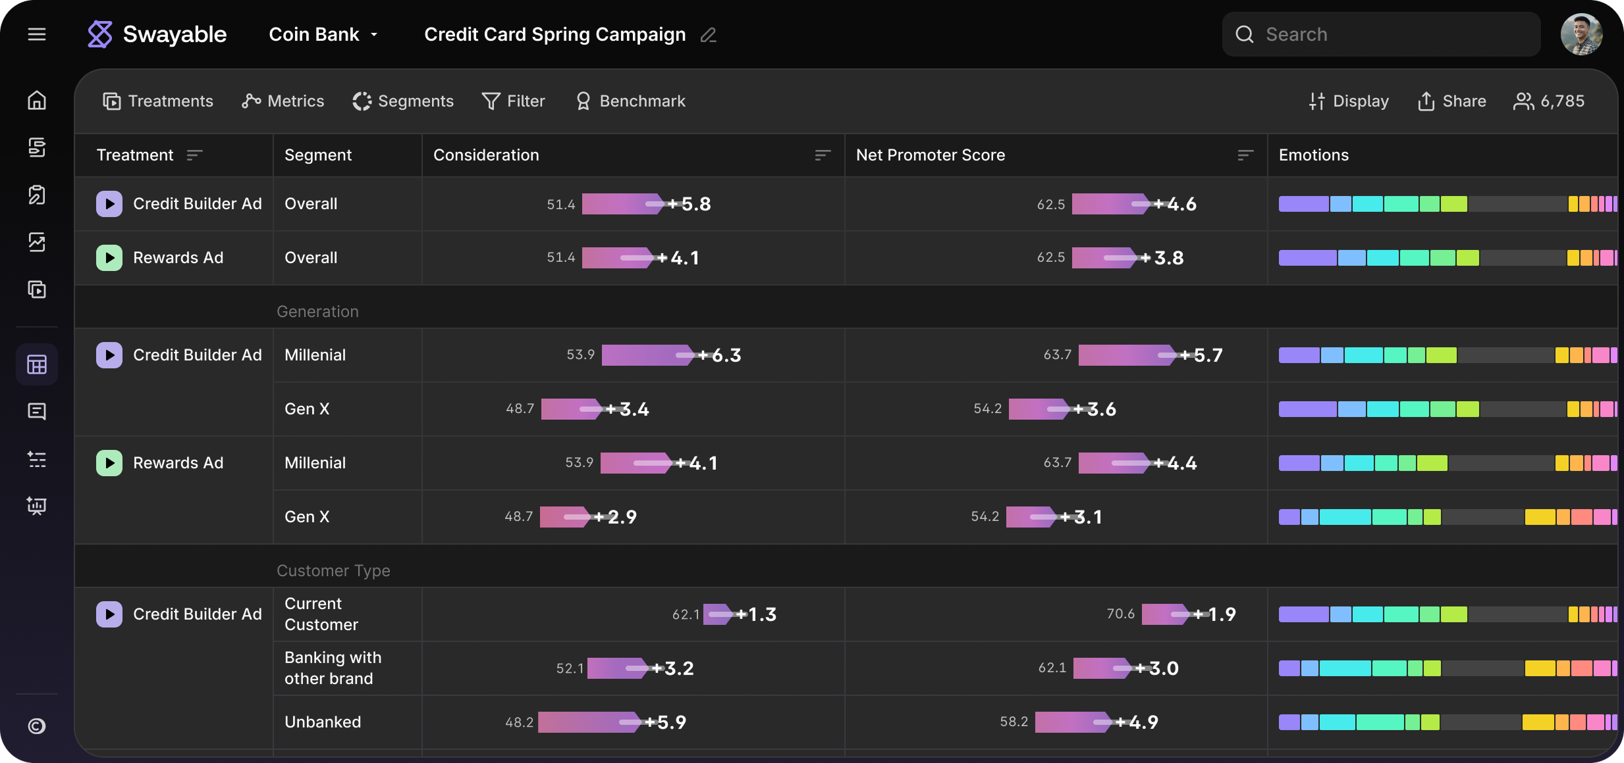The width and height of the screenshot is (1624, 763).
Task: Click the presentation chart sidebar icon
Action: pyautogui.click(x=37, y=506)
